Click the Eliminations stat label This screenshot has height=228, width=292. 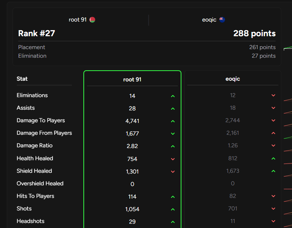click(x=32, y=95)
